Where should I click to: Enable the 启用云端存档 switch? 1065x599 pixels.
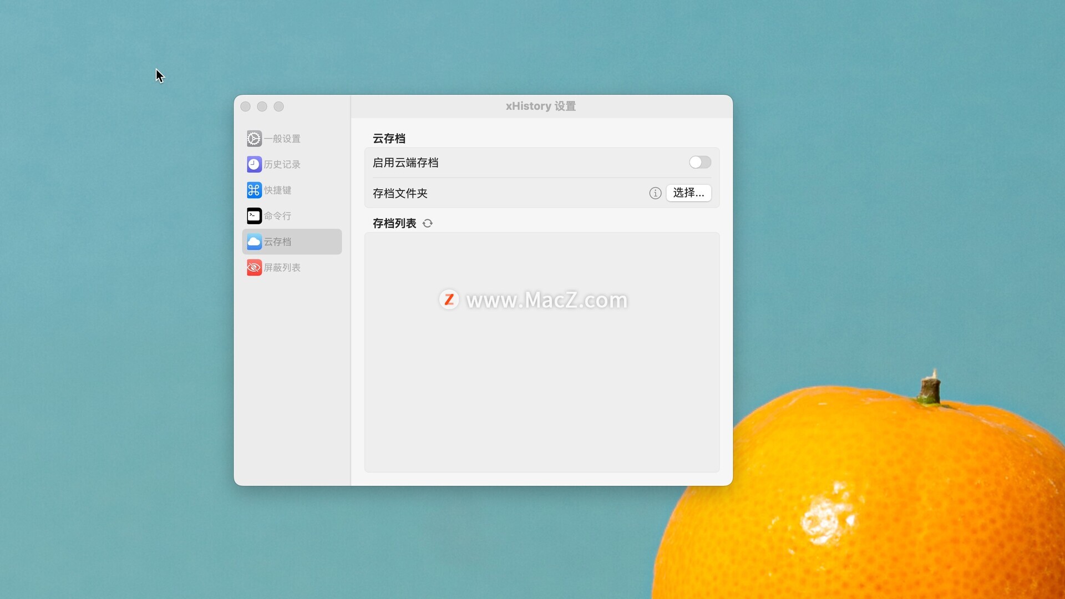[700, 163]
